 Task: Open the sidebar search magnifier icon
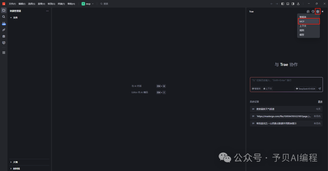(4, 17)
